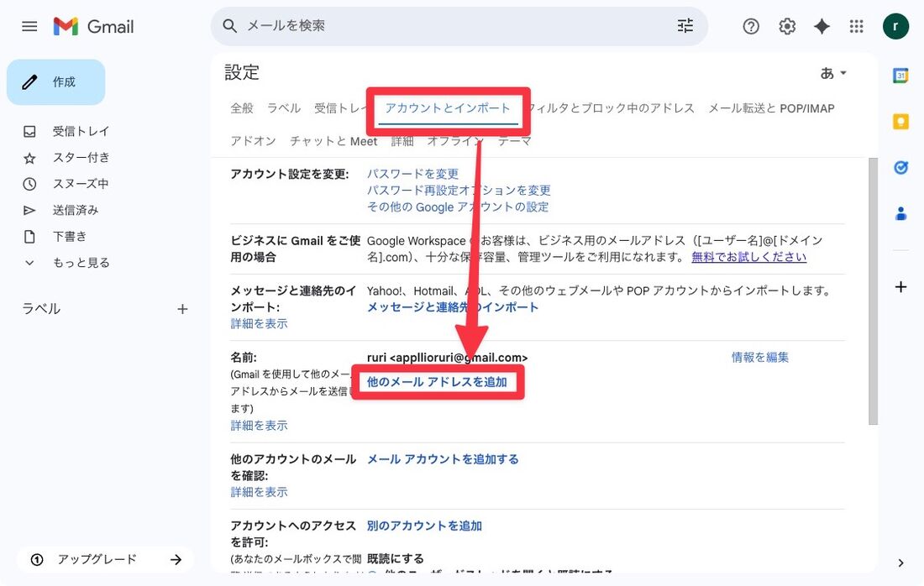Switch to 受信トレイ settings tab
The width and height of the screenshot is (924, 586).
pyautogui.click(x=340, y=107)
